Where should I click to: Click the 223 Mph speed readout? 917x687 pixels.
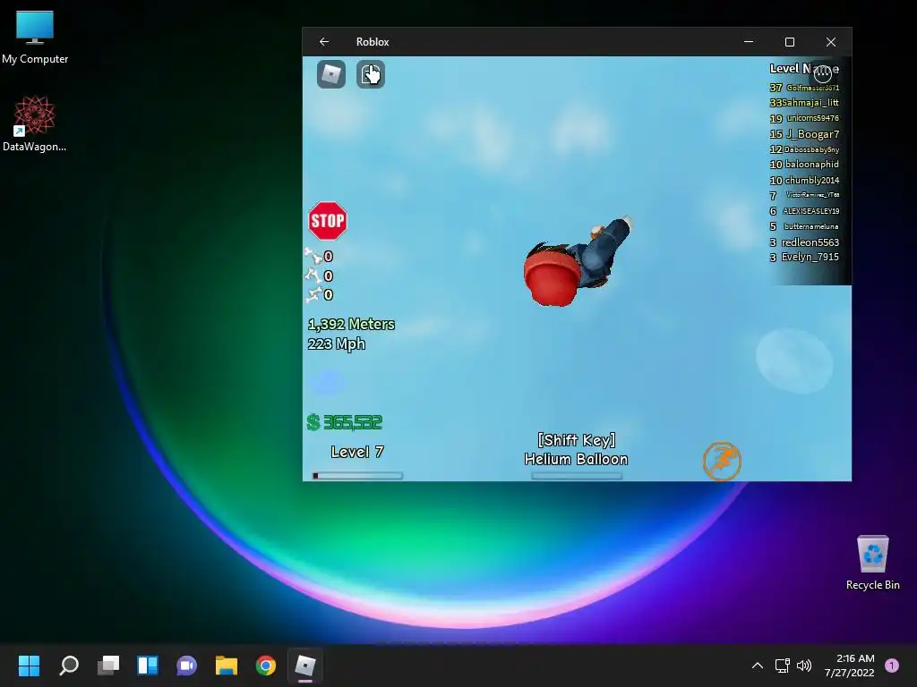(x=337, y=344)
